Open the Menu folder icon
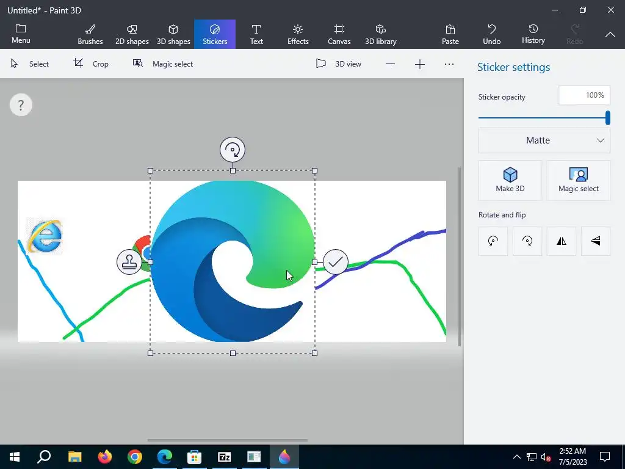The image size is (625, 469). pyautogui.click(x=20, y=28)
